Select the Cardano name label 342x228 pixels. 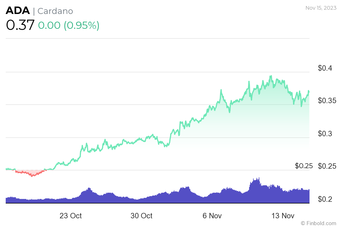[55, 11]
